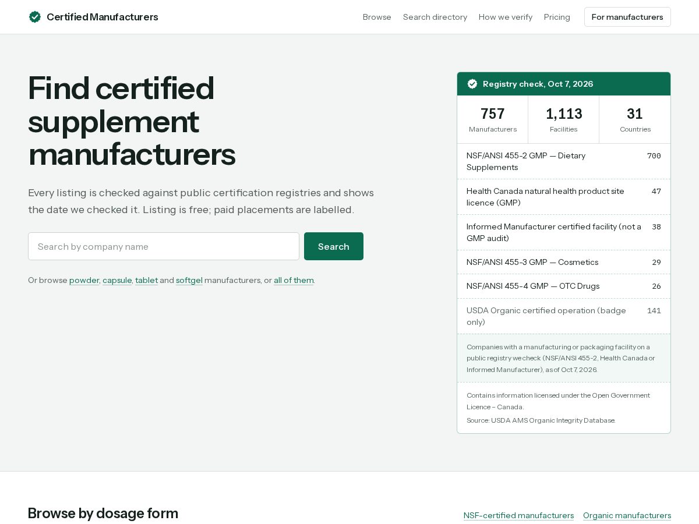
Task: Click the count 29 for Cosmetics
Action: coord(656,262)
